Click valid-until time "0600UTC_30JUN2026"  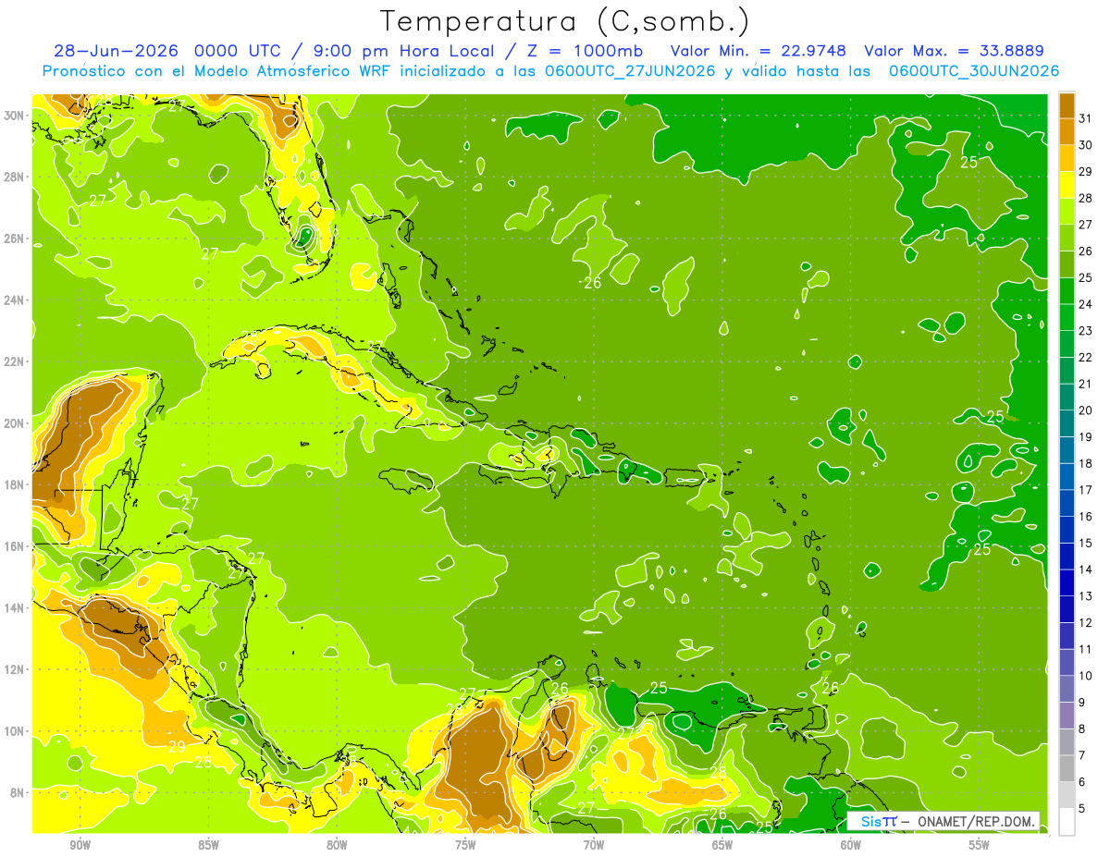click(974, 70)
